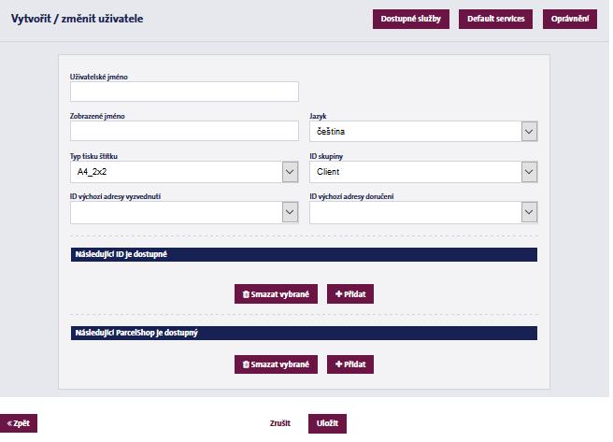Open Typ tisku štítku dropdown arrow
The height and width of the screenshot is (442, 613).
pyautogui.click(x=290, y=172)
